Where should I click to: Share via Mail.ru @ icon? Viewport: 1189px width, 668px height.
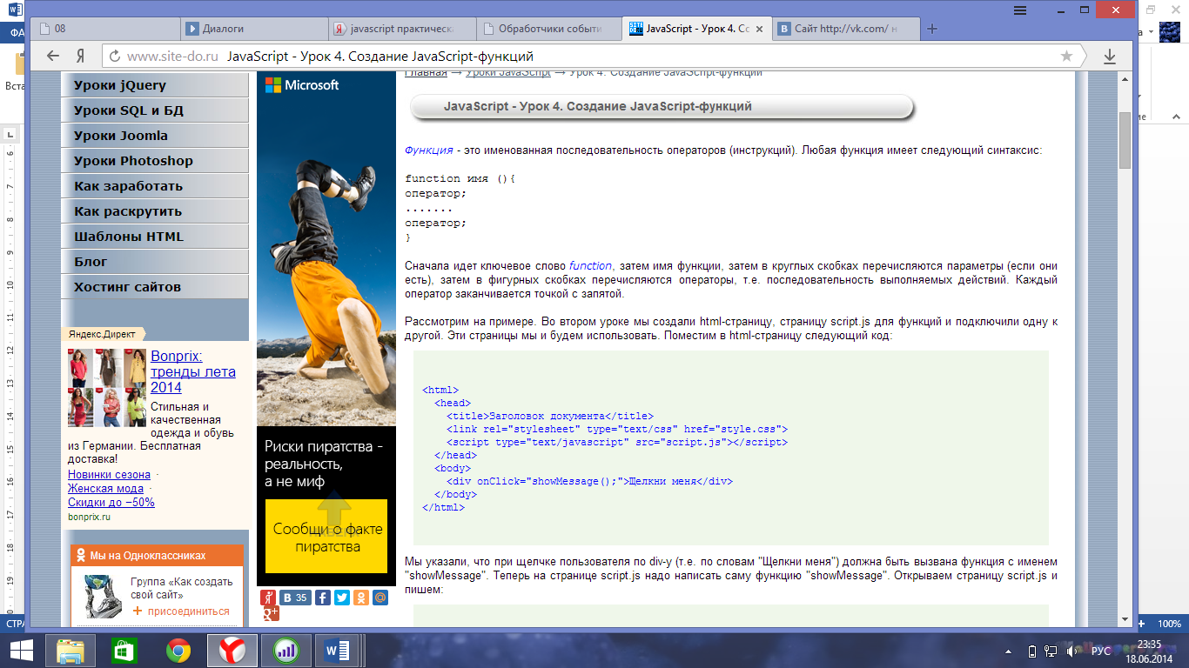(380, 598)
